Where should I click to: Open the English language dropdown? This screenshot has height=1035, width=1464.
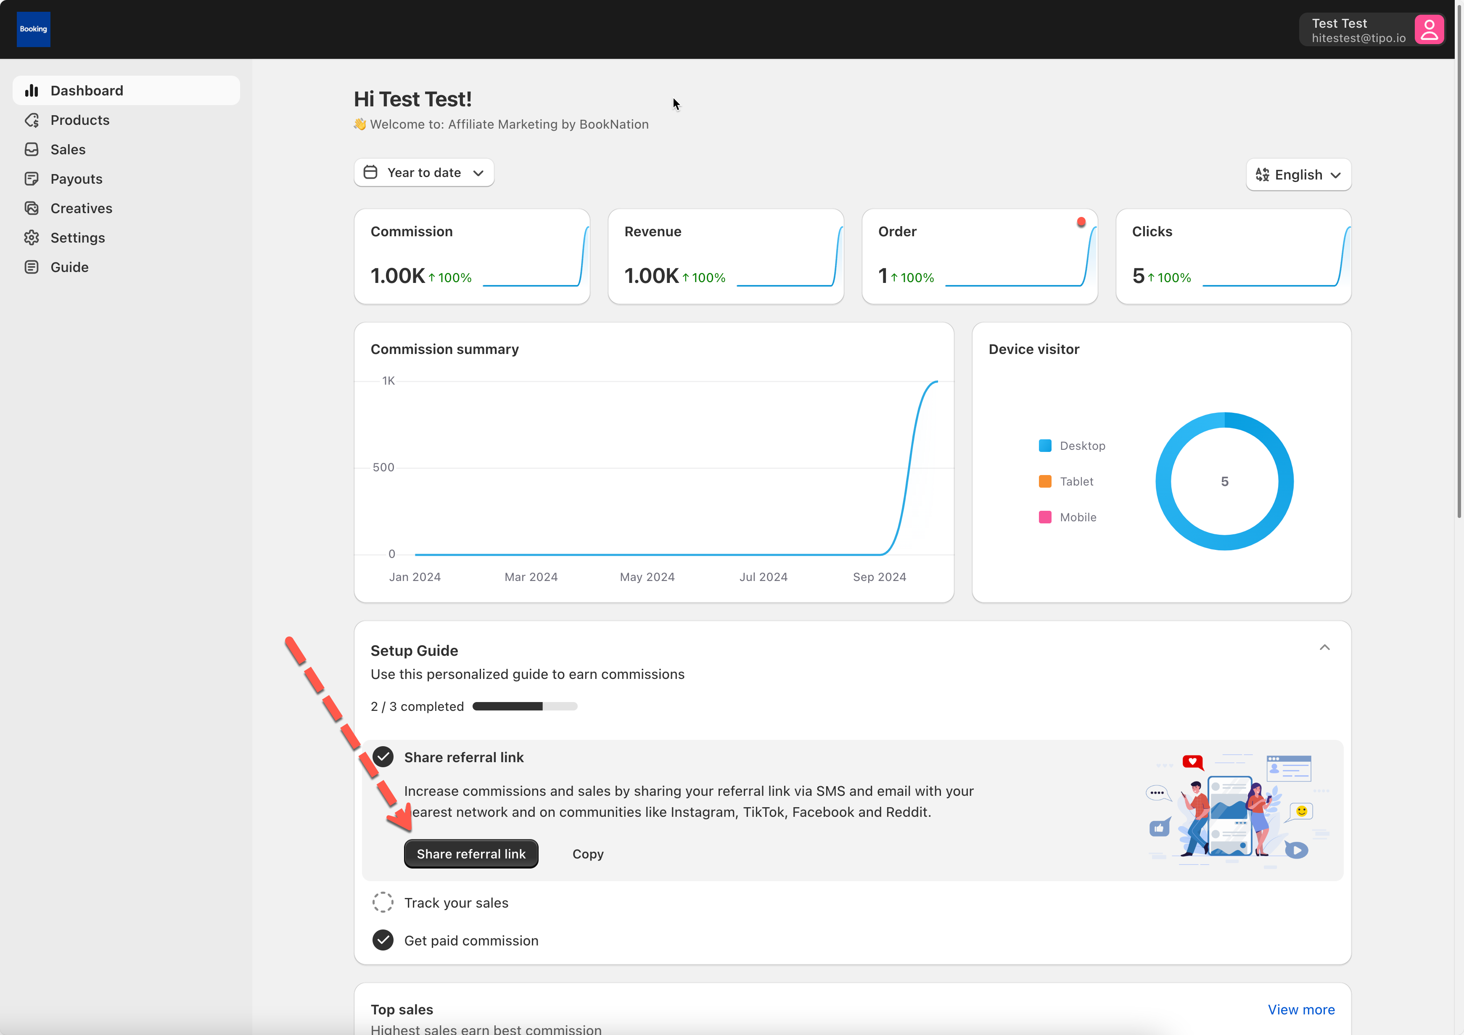(1298, 175)
